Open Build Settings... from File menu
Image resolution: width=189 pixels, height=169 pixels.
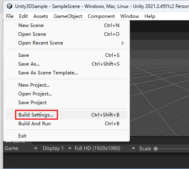[x=66, y=115]
